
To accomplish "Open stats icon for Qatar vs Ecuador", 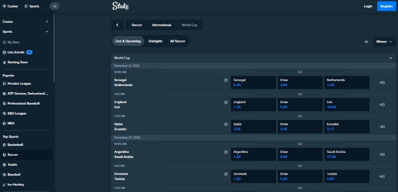I will coord(226,124).
